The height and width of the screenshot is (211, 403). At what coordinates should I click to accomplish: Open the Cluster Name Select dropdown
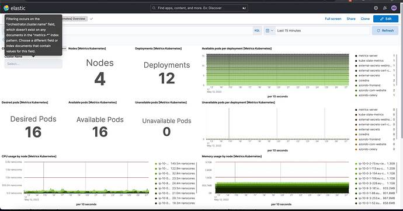[33, 64]
